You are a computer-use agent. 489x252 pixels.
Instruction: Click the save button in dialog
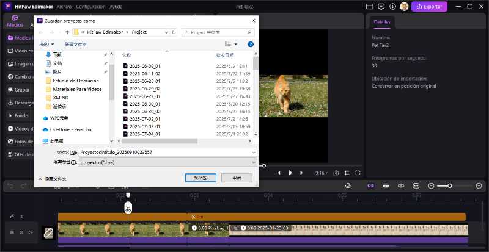click(x=200, y=178)
